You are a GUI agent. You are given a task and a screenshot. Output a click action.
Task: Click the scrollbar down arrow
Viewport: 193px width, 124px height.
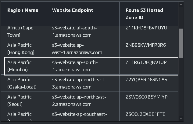tap(181, 118)
